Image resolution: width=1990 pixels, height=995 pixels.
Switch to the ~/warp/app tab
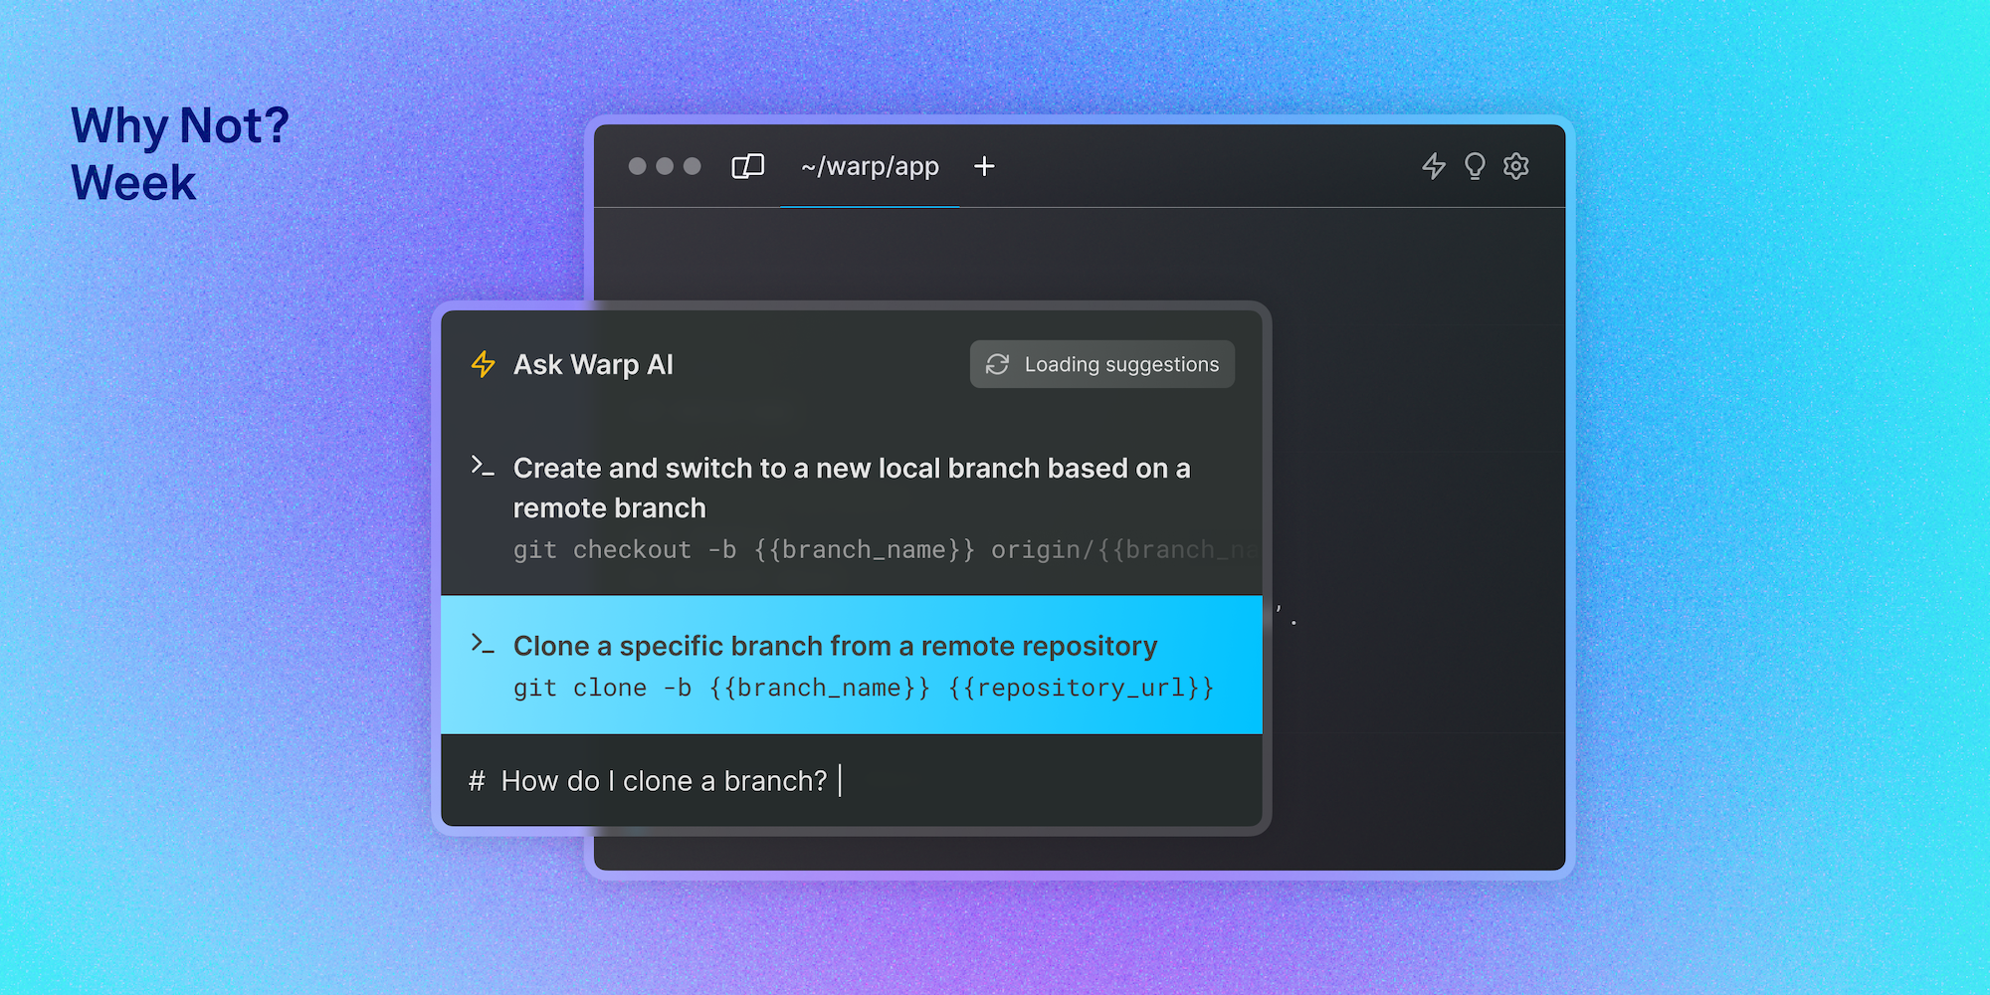tap(870, 166)
